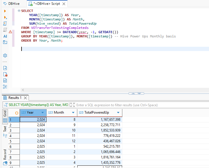Click the TotalPoweredUp alias in editor
Screen dimensions: 209x168
click(83, 24)
